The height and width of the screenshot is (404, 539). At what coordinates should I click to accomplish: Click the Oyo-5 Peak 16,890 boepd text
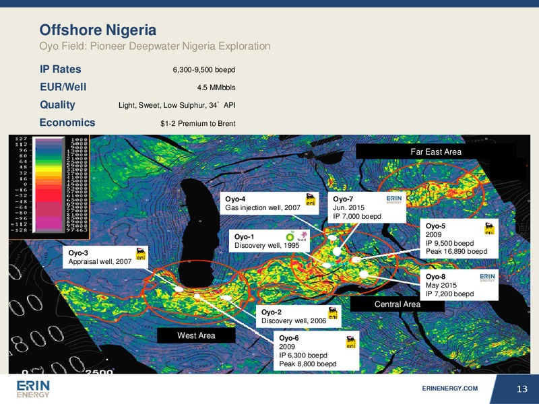pyautogui.click(x=456, y=251)
